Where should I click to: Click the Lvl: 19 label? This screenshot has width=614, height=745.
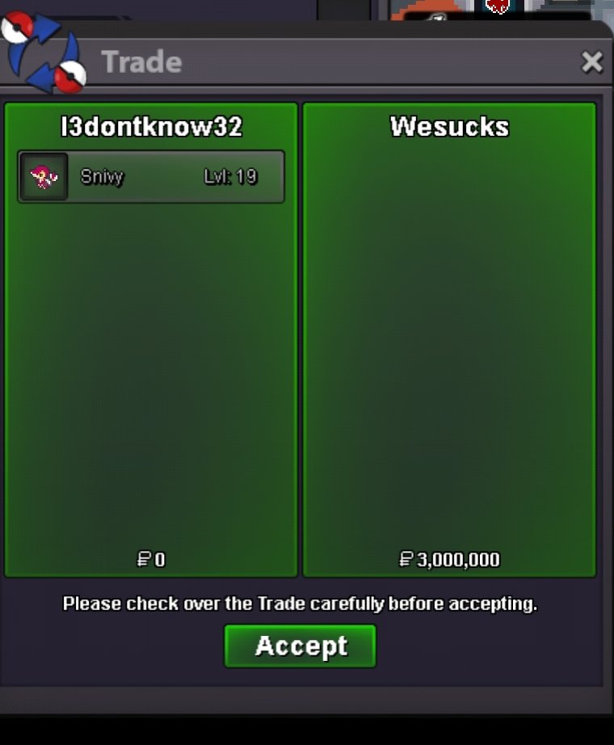click(x=230, y=177)
